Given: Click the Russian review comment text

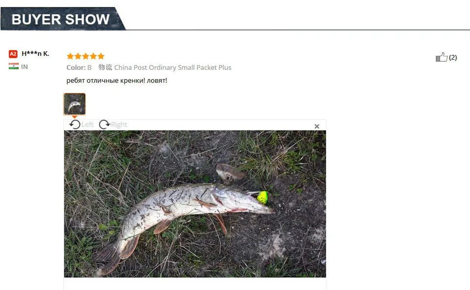Looking at the screenshot, I should pos(117,81).
